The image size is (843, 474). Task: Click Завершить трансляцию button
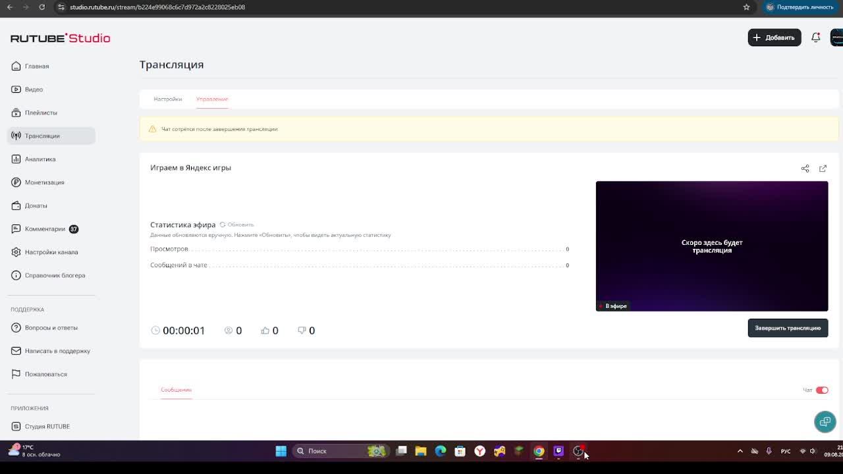point(788,328)
